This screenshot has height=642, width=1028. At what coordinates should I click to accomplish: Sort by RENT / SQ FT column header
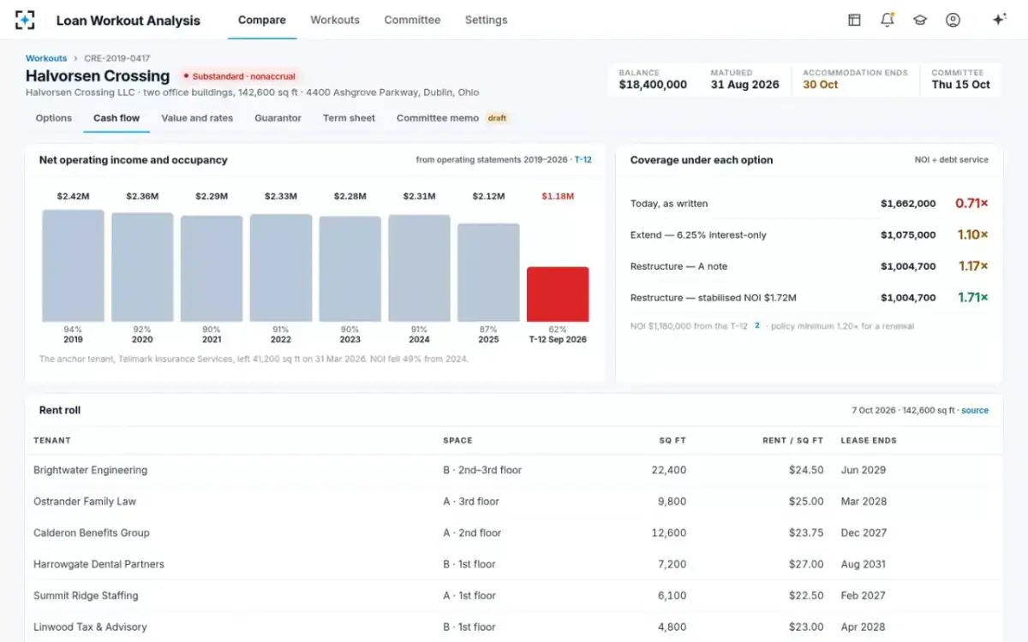pos(792,441)
